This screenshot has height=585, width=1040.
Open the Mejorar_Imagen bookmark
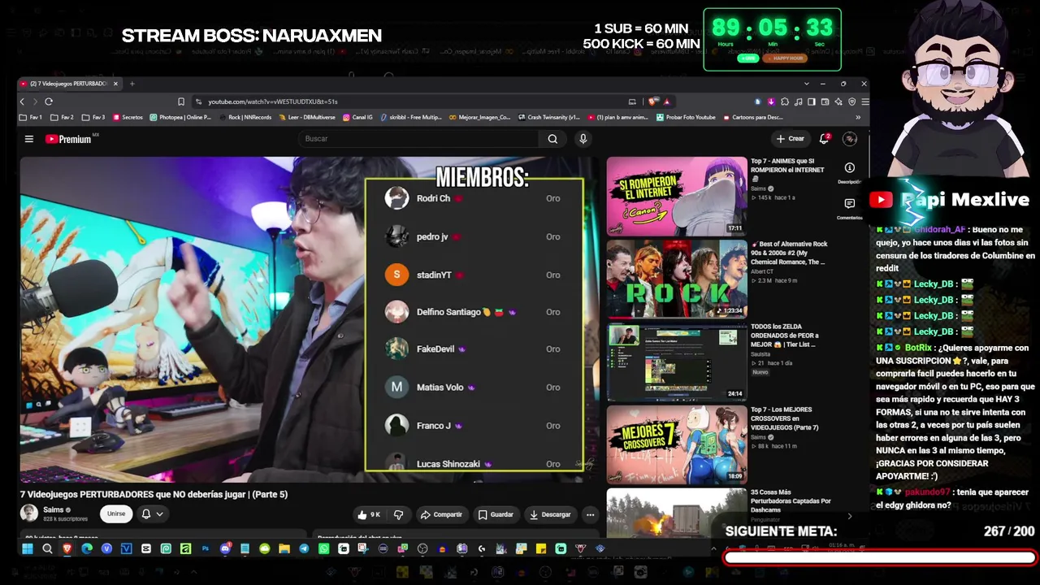tap(479, 117)
